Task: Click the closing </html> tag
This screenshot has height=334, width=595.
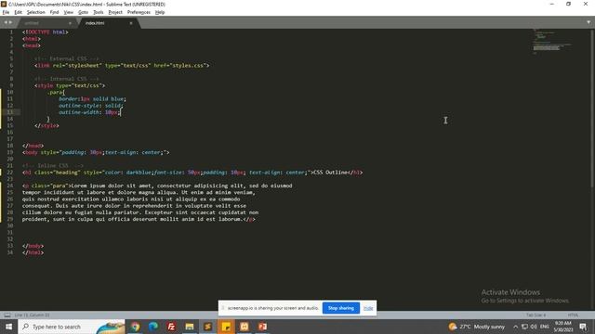Action: pos(33,252)
